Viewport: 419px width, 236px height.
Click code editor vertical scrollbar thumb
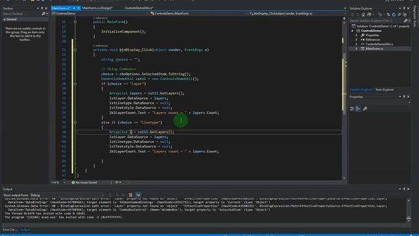pyautogui.click(x=344, y=83)
